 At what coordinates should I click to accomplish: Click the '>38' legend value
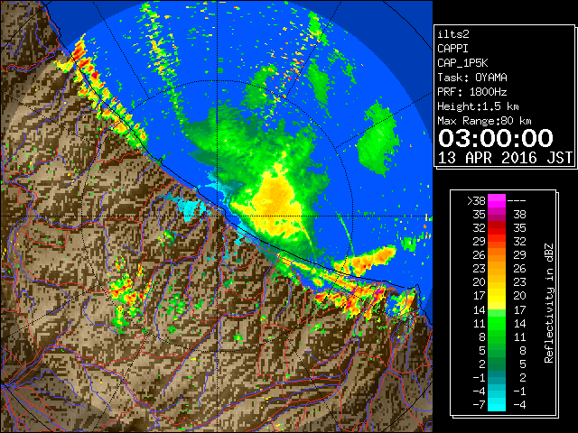476,201
